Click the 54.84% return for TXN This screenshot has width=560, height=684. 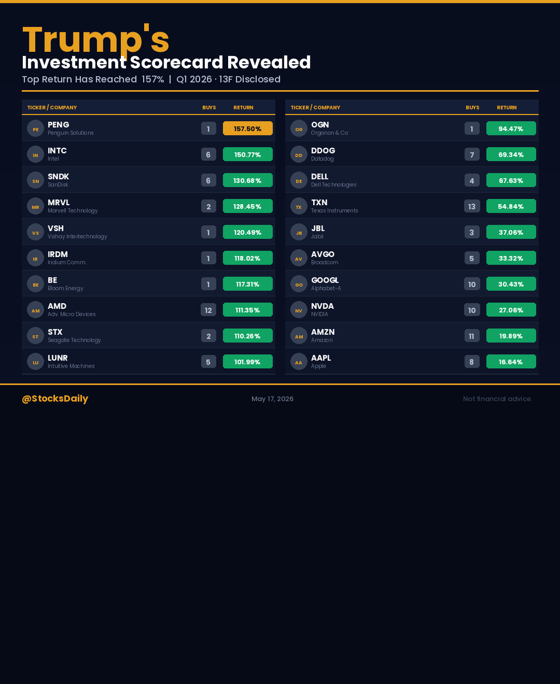pos(511,206)
